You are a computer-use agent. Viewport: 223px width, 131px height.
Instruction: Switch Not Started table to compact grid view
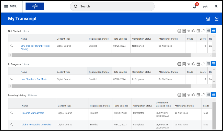(x=208, y=31)
